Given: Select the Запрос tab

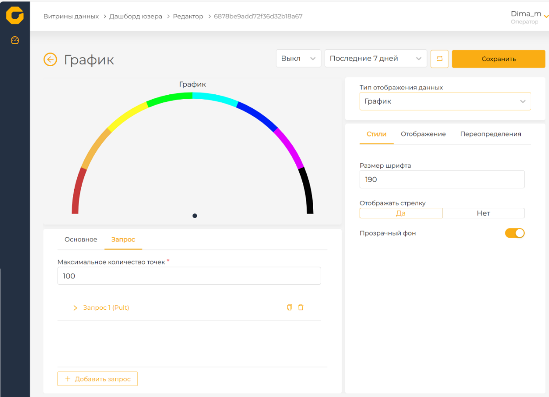Looking at the screenshot, I should tap(123, 240).
